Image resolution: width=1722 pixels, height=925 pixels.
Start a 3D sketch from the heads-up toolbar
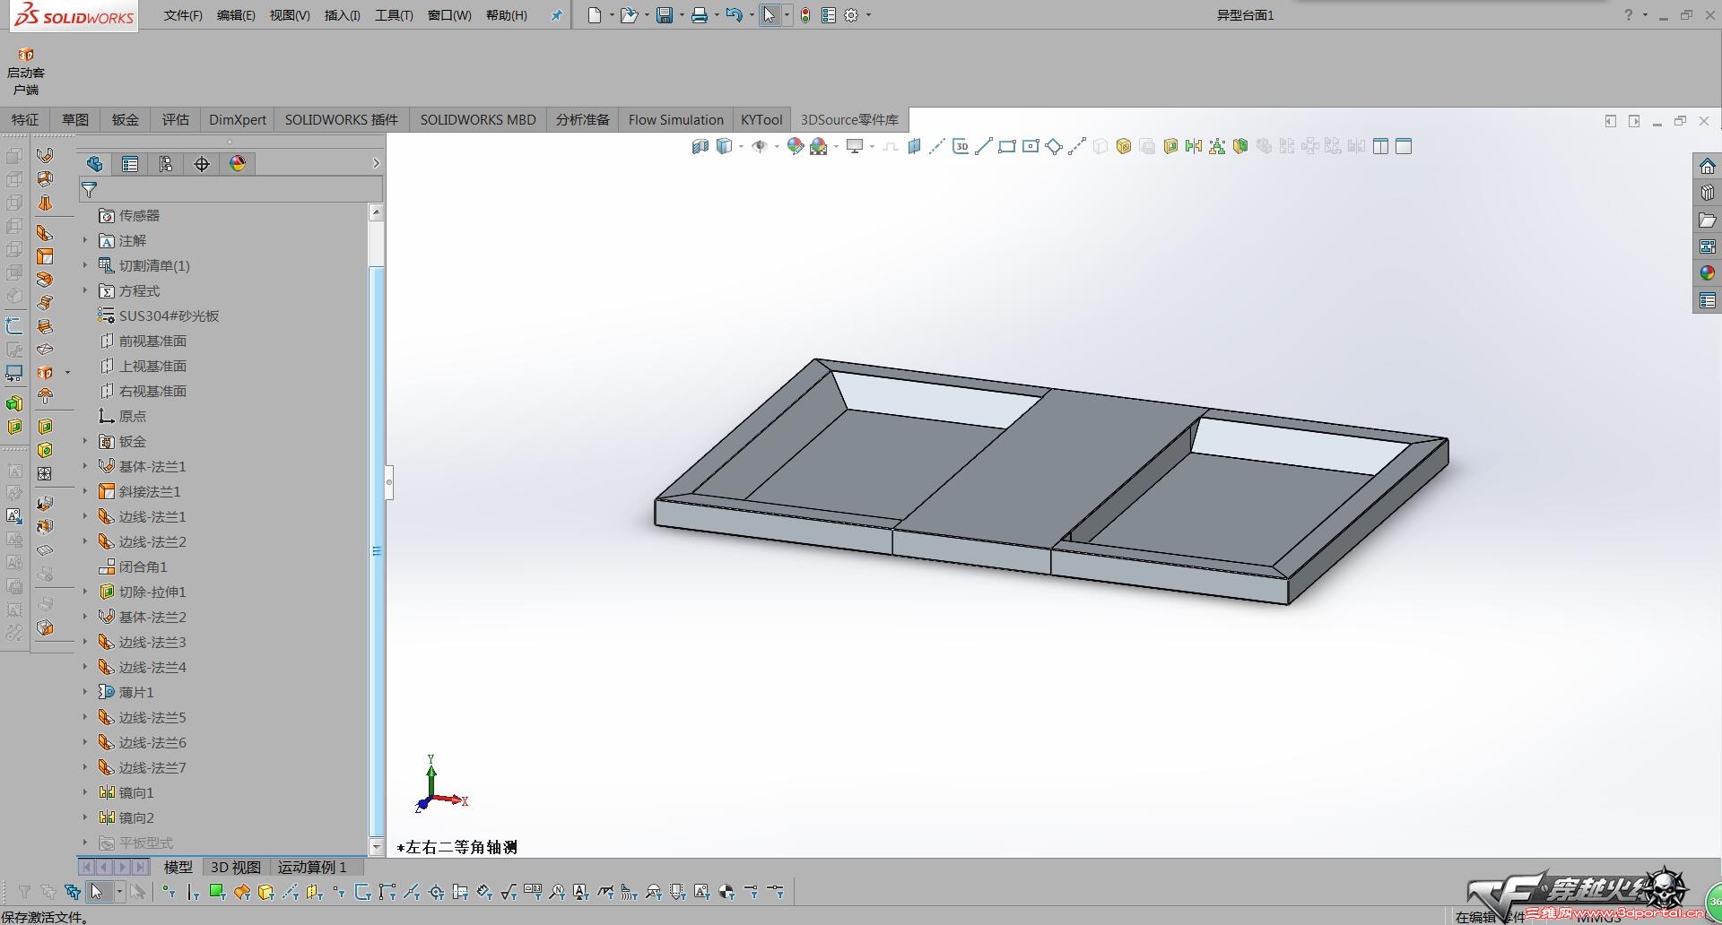tap(961, 146)
